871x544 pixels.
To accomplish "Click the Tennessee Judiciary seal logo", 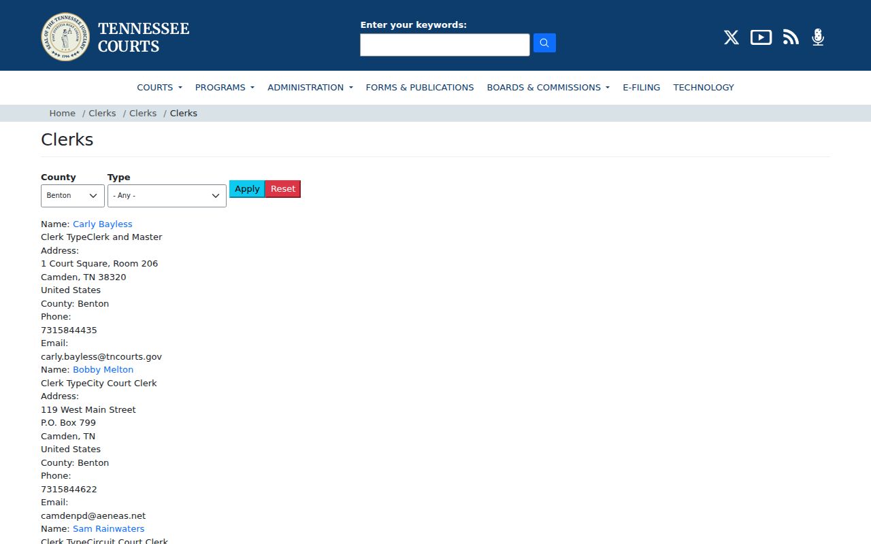I will pyautogui.click(x=65, y=37).
